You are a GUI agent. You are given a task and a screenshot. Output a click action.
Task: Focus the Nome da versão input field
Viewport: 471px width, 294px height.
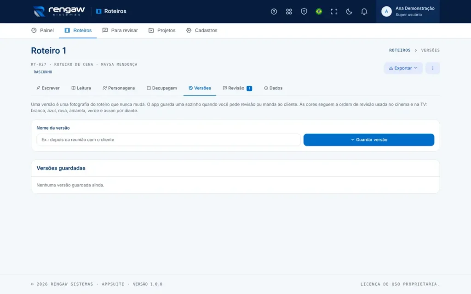[168, 140]
